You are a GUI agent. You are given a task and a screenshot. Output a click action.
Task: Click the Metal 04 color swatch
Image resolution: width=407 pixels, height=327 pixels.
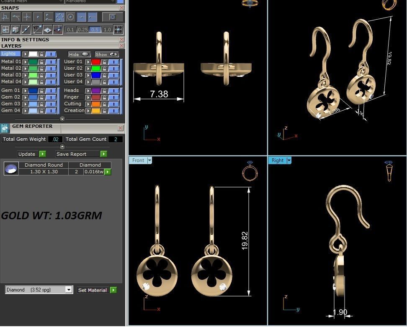pyautogui.click(x=33, y=82)
